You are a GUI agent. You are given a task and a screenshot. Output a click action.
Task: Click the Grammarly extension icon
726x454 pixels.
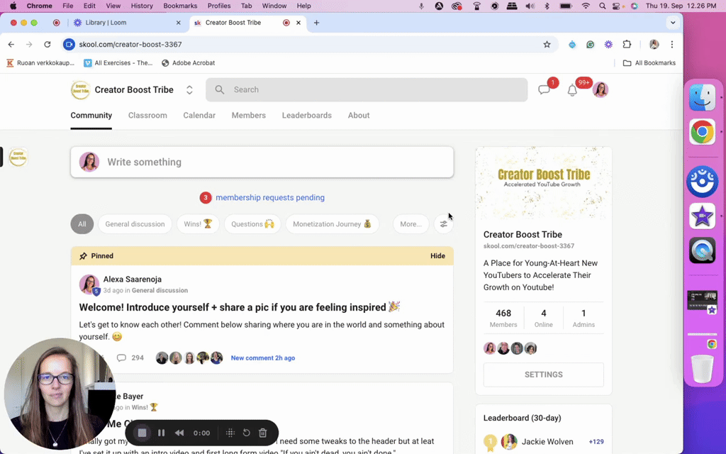tap(591, 45)
